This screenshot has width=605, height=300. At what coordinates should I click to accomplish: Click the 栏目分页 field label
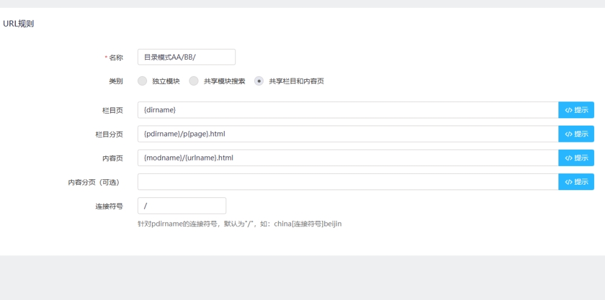click(109, 134)
